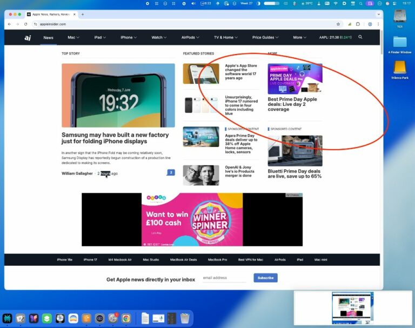Screen dimensions: 415x328
Task: Open Chrome's three-dot menu
Action: 378,24
